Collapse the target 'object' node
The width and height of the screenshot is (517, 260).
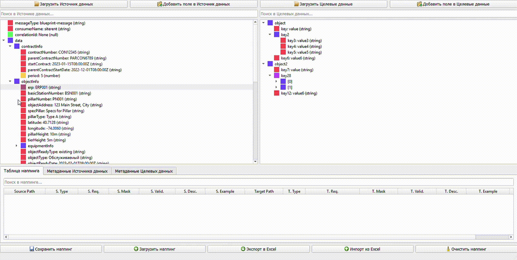tap(263, 23)
